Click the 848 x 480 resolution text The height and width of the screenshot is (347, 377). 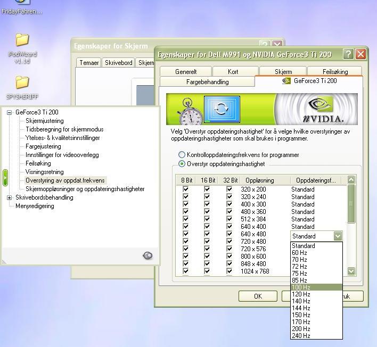pos(253,264)
